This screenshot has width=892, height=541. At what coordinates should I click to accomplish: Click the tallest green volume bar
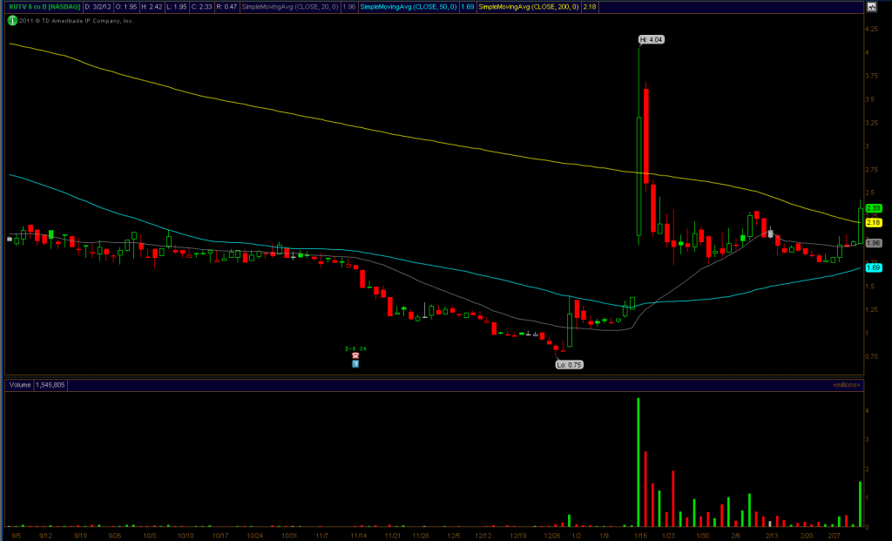pos(639,462)
